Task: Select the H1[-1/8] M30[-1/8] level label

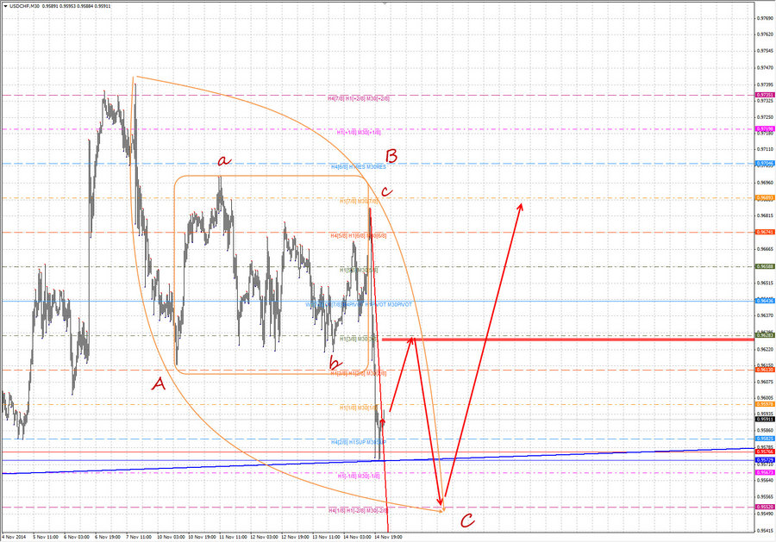Action: (x=359, y=476)
